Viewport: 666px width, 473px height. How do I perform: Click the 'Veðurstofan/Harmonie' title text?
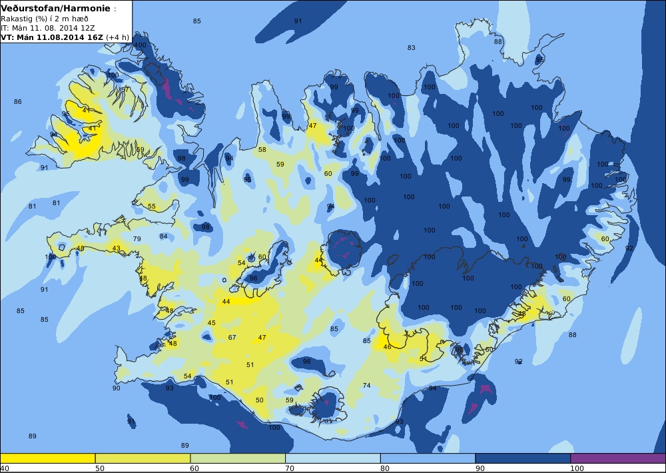pos(56,8)
